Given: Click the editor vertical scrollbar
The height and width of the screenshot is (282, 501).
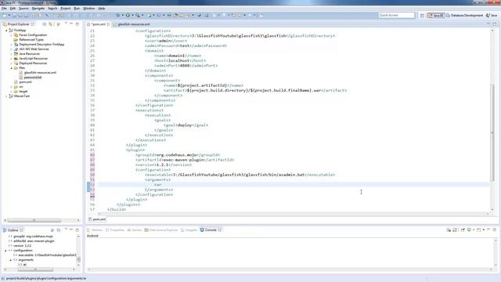Looking at the screenshot, I should [492, 132].
